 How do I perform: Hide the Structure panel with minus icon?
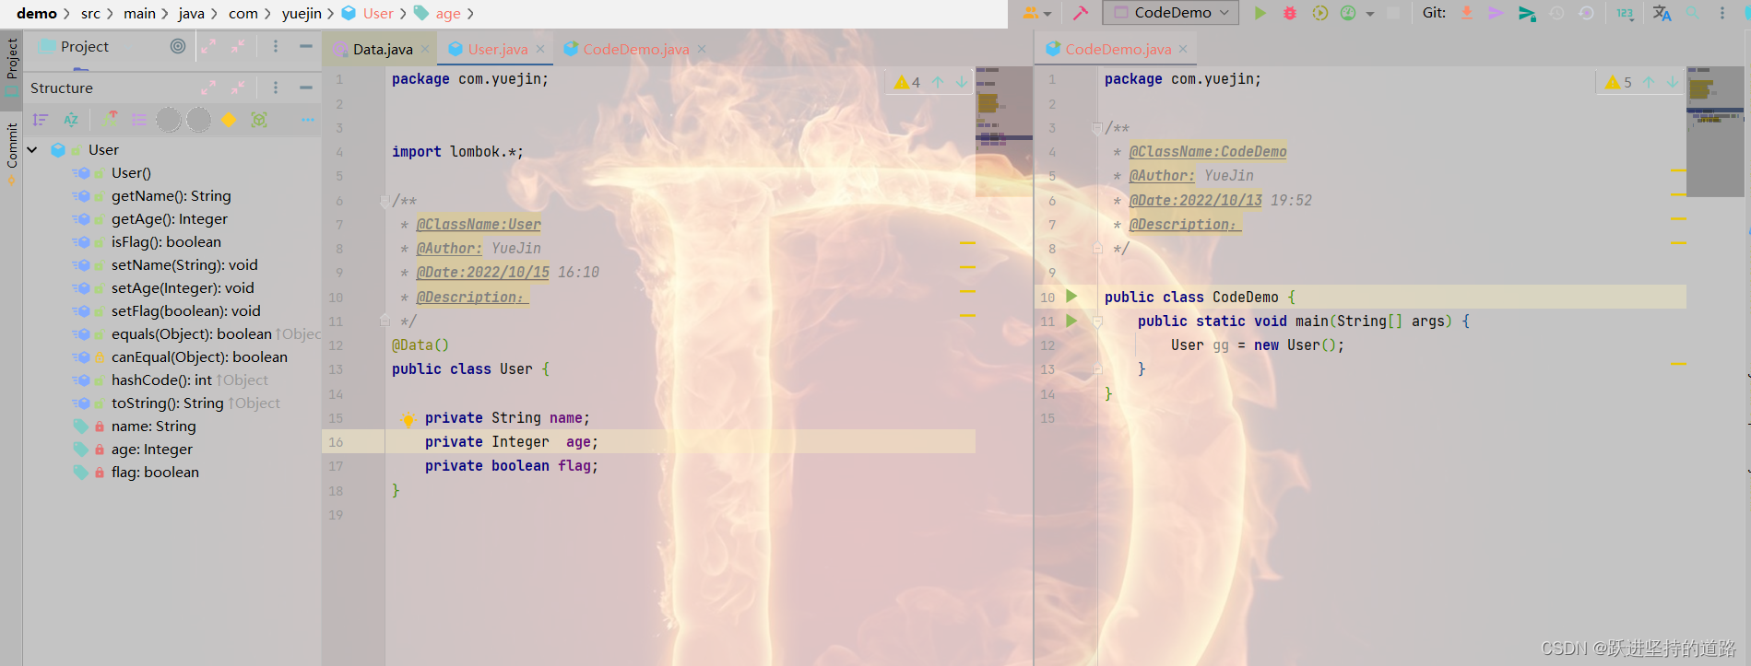point(305,88)
